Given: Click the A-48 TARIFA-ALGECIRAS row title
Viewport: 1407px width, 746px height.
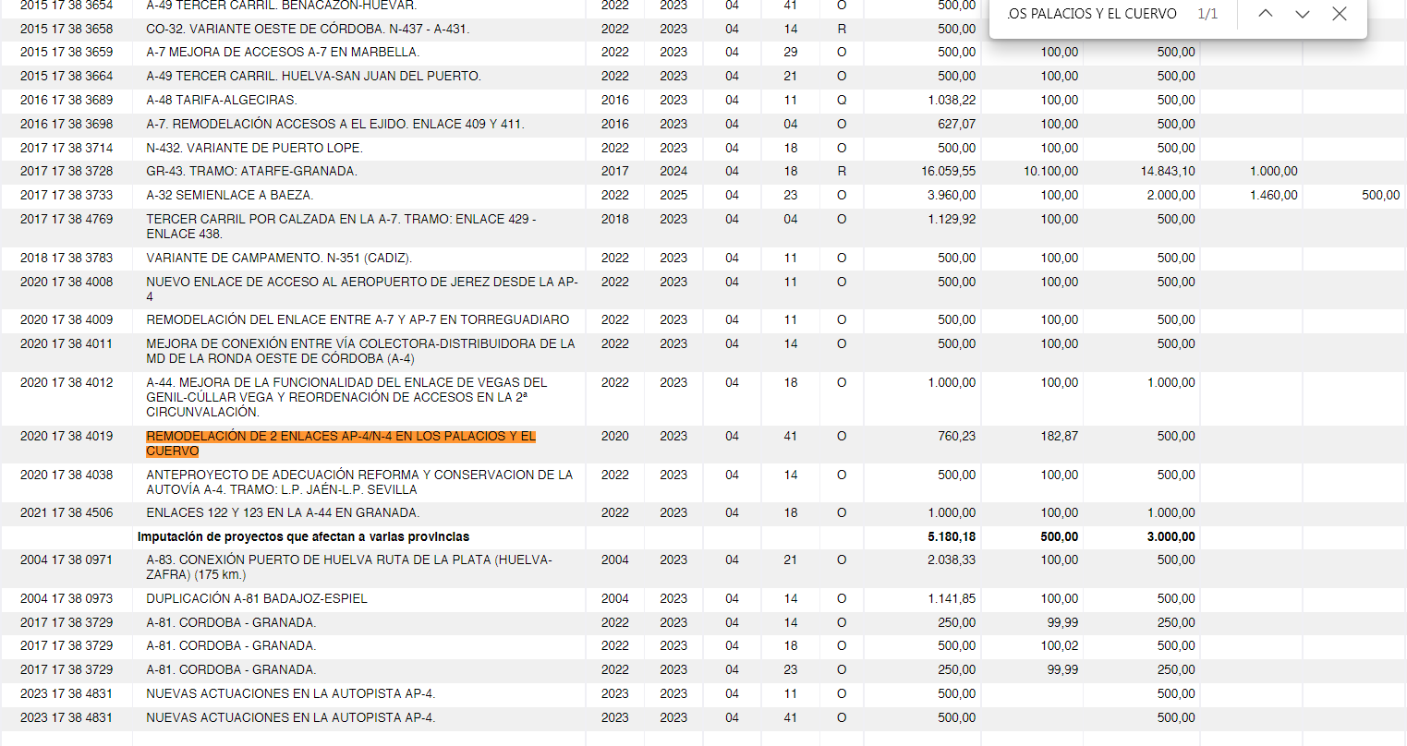Looking at the screenshot, I should coord(222,100).
